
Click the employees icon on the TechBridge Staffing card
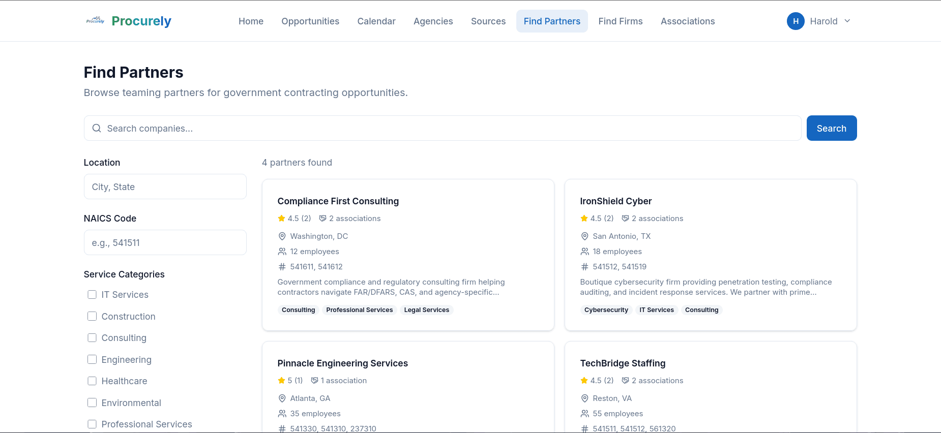coord(584,413)
